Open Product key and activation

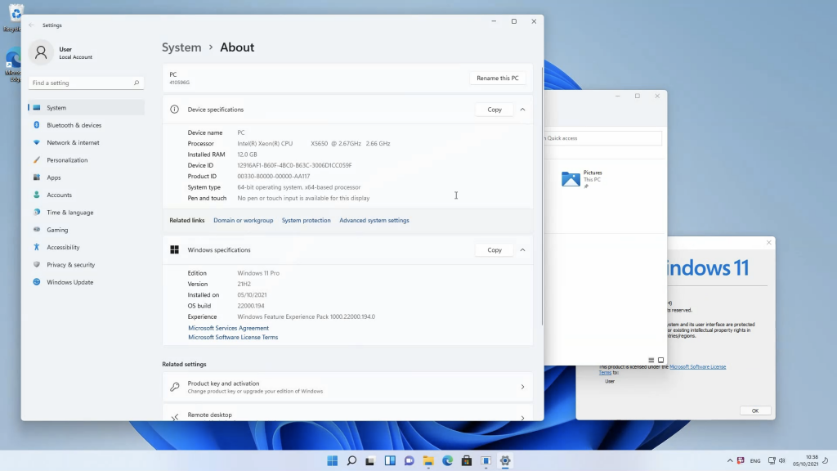click(x=347, y=387)
